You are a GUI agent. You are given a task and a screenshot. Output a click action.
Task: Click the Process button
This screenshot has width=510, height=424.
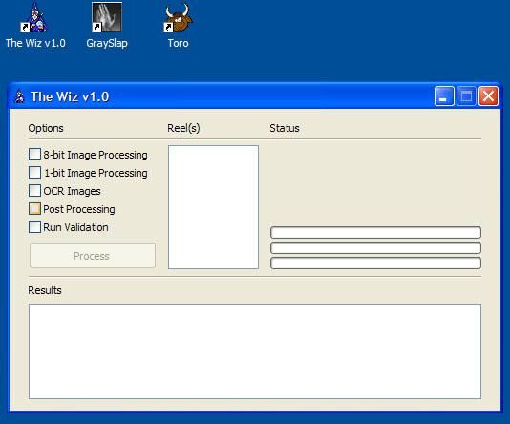coord(93,256)
